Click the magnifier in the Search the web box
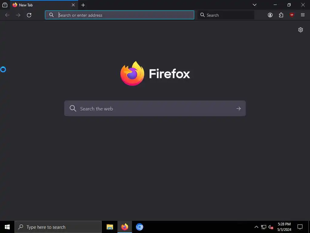This screenshot has height=233, width=310. (x=73, y=108)
